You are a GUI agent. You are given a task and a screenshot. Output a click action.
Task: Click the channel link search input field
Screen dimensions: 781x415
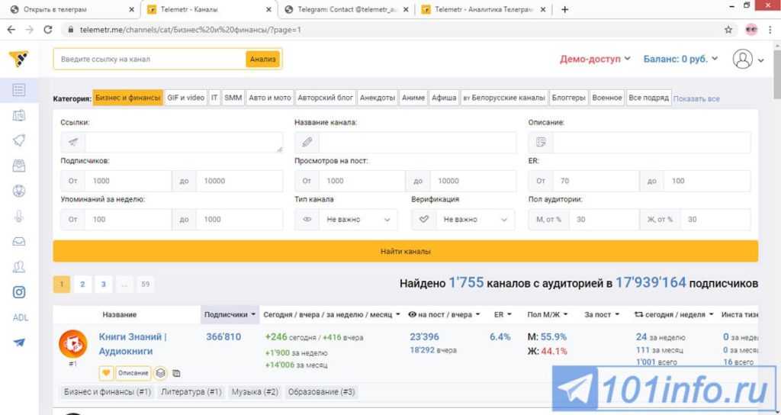(149, 59)
